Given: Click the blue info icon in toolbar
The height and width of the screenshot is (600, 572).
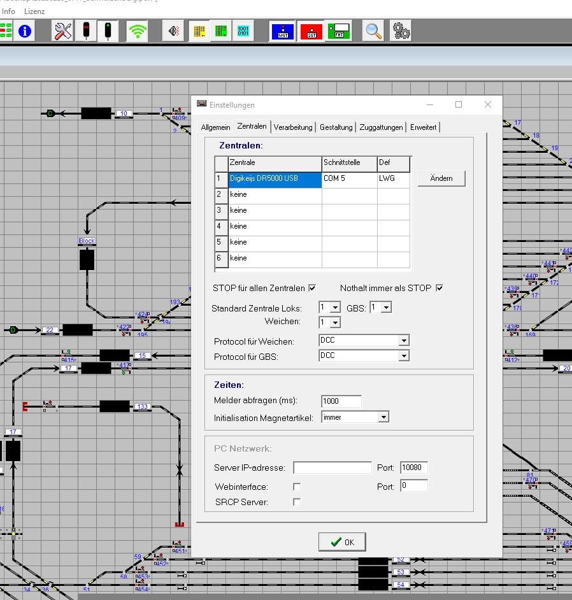Looking at the screenshot, I should [25, 31].
